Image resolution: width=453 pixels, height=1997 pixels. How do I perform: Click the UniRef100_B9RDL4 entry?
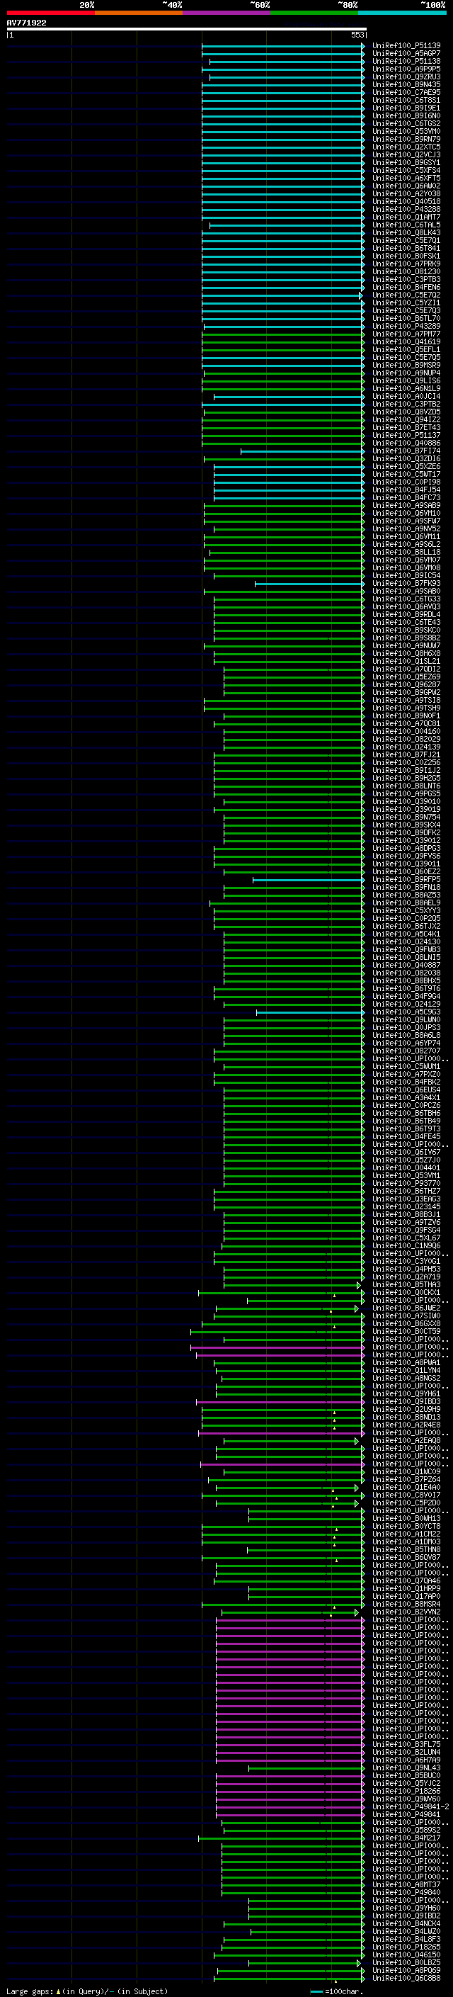(x=406, y=615)
